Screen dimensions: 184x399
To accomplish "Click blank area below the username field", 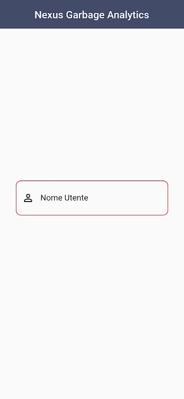I will [x=92, y=305].
